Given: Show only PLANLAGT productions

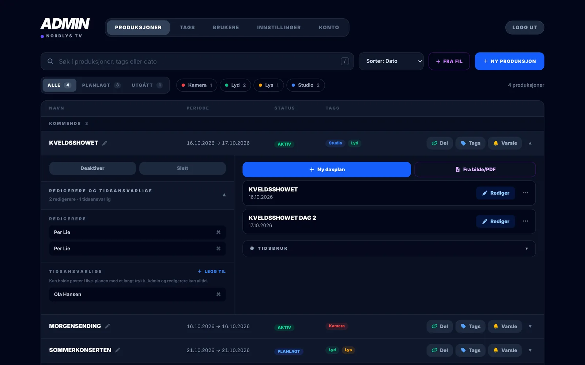Looking at the screenshot, I should [x=101, y=85].
